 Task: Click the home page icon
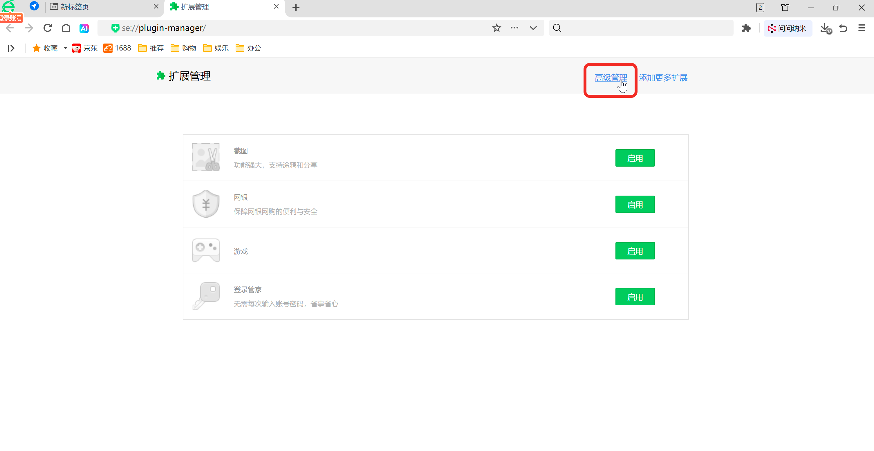click(x=66, y=28)
